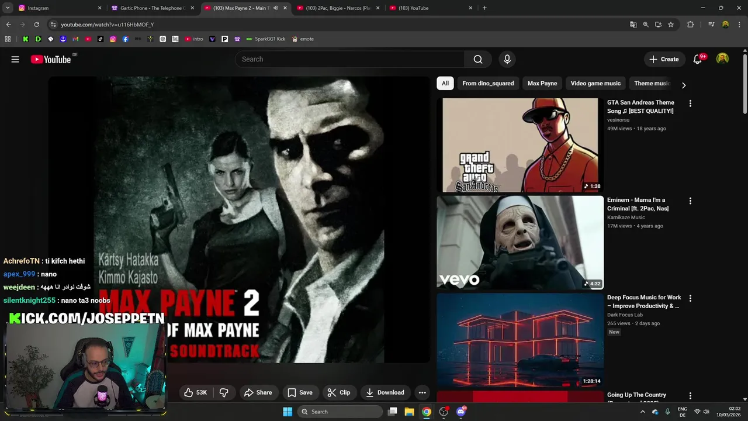Open the TikTok bookmark

[101, 39]
